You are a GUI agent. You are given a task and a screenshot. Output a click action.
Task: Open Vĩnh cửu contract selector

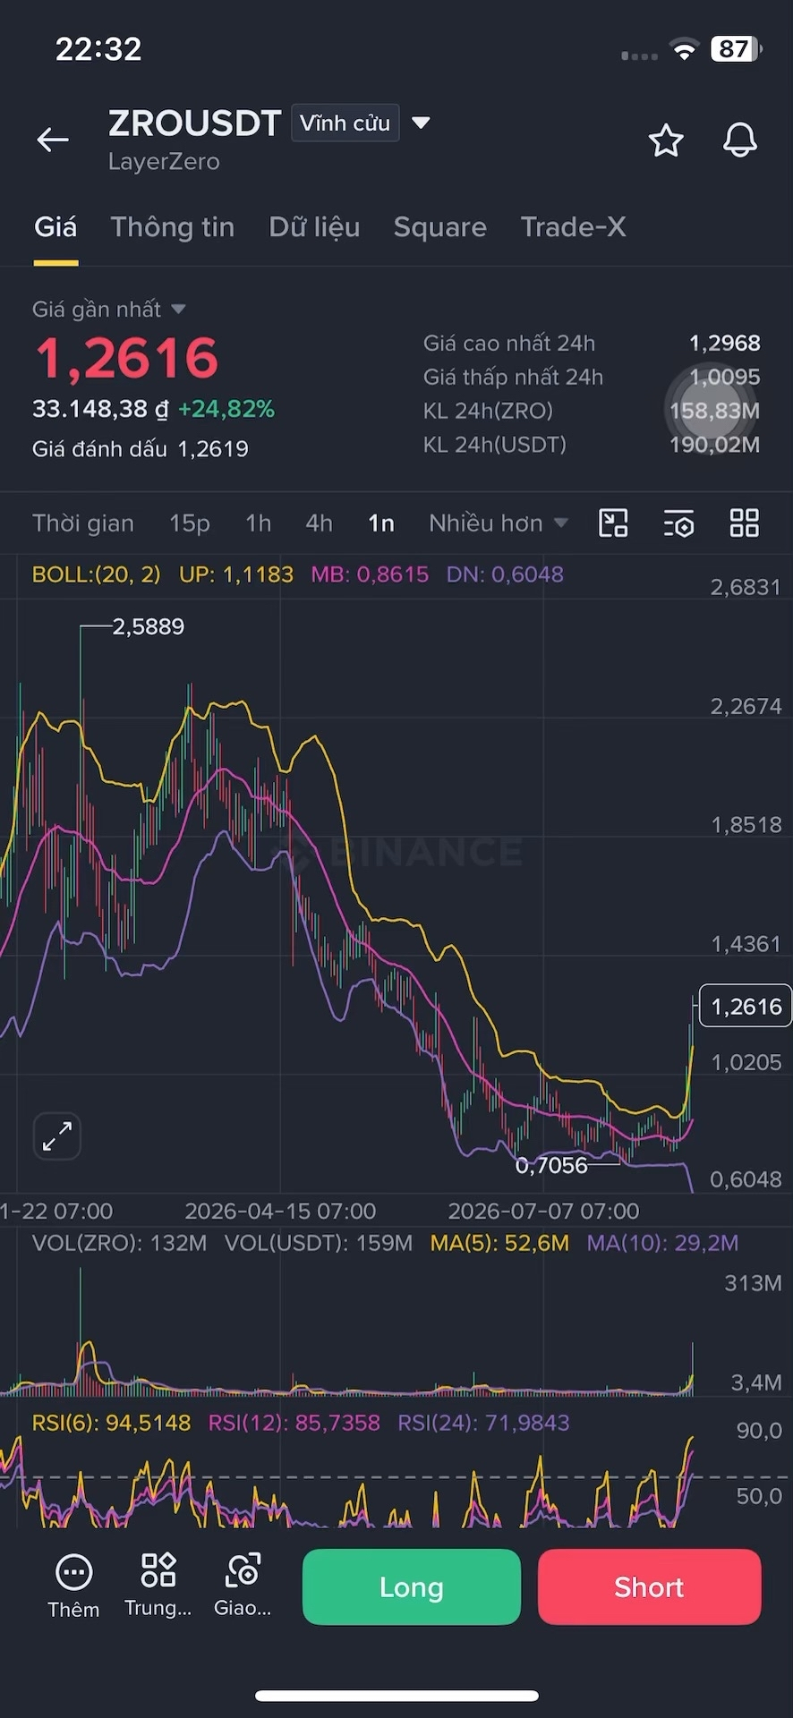345,123
